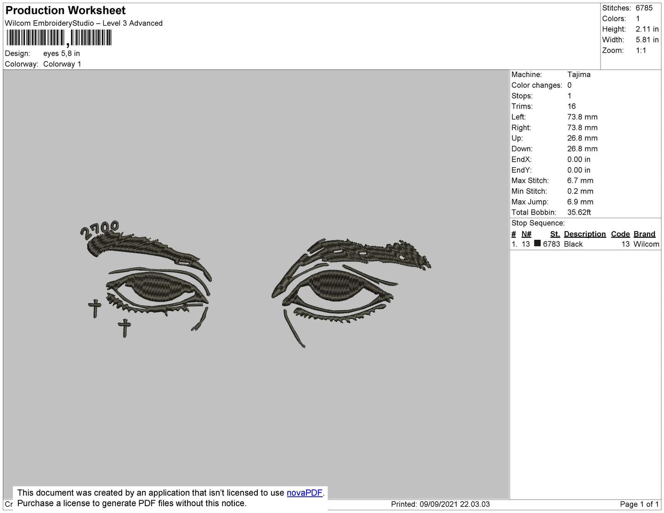Click the '2700' stitched number above the left eyebrow
The height and width of the screenshot is (513, 664).
tap(100, 230)
